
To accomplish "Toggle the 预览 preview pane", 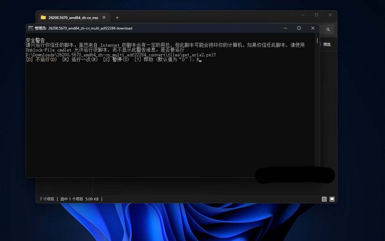I will tap(327, 44).
